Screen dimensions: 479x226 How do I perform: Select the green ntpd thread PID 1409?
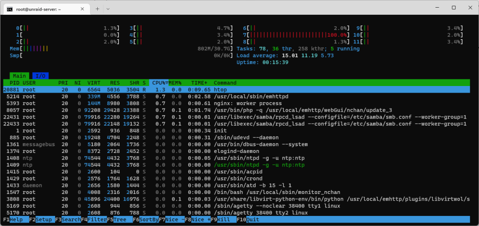(x=237, y=165)
